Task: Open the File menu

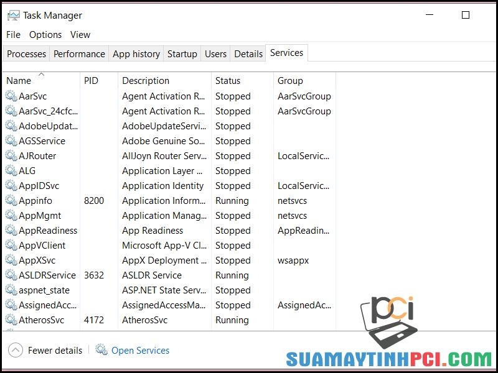Action: (13, 35)
